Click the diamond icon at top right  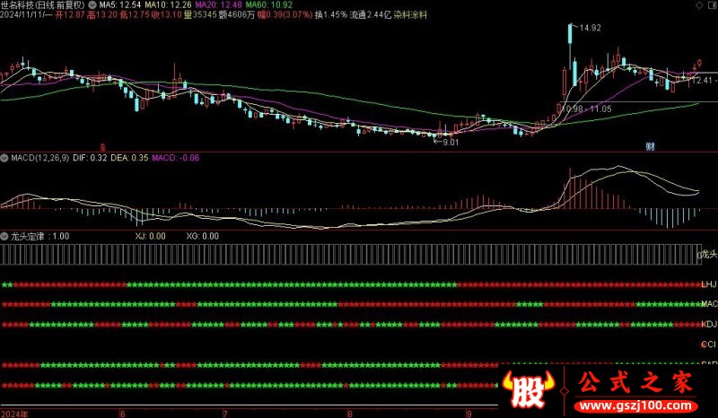pos(699,5)
